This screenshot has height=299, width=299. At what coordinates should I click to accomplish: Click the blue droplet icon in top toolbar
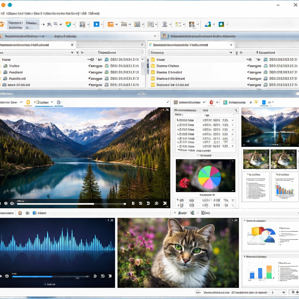point(221,25)
